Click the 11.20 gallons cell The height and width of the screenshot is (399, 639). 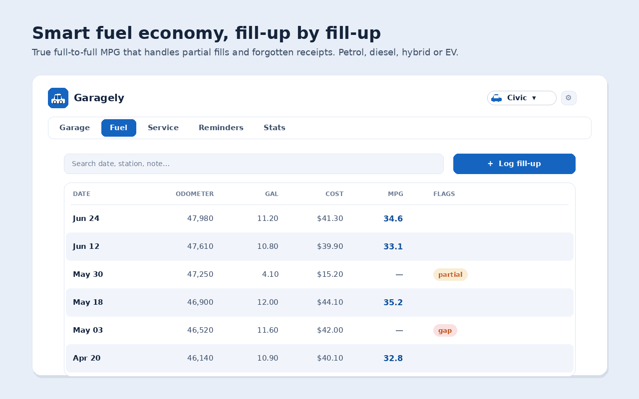click(268, 218)
